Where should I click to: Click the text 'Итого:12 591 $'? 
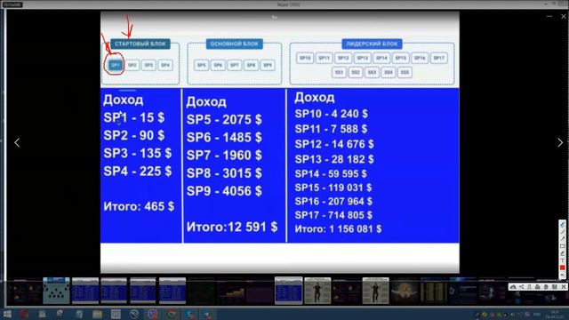pos(232,228)
